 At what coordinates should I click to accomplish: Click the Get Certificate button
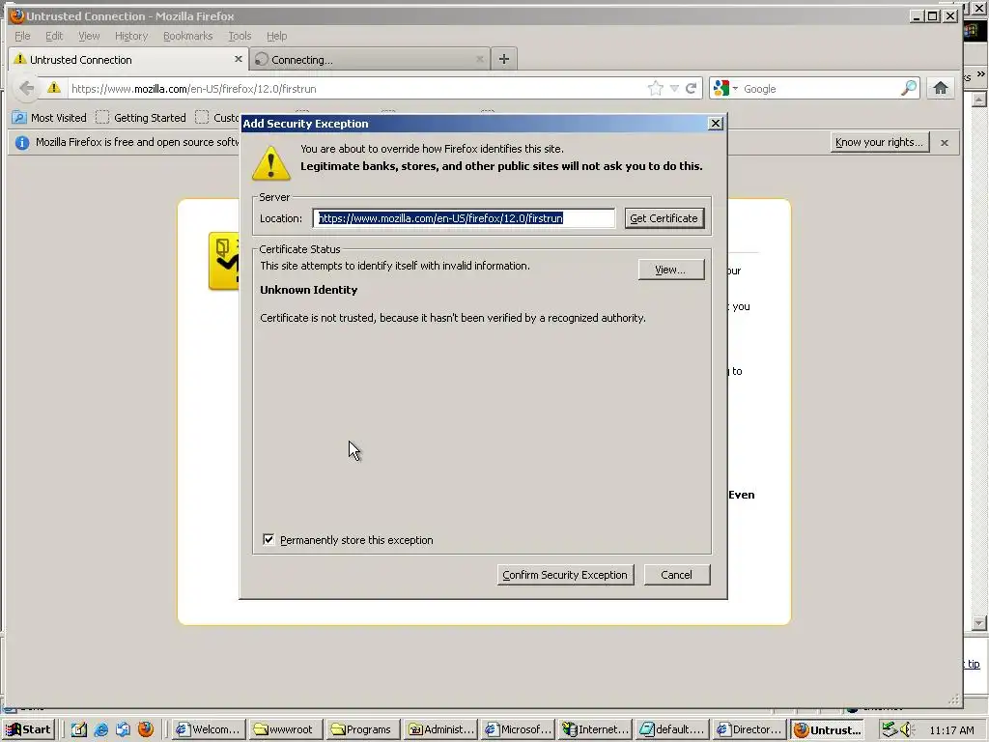pos(664,218)
